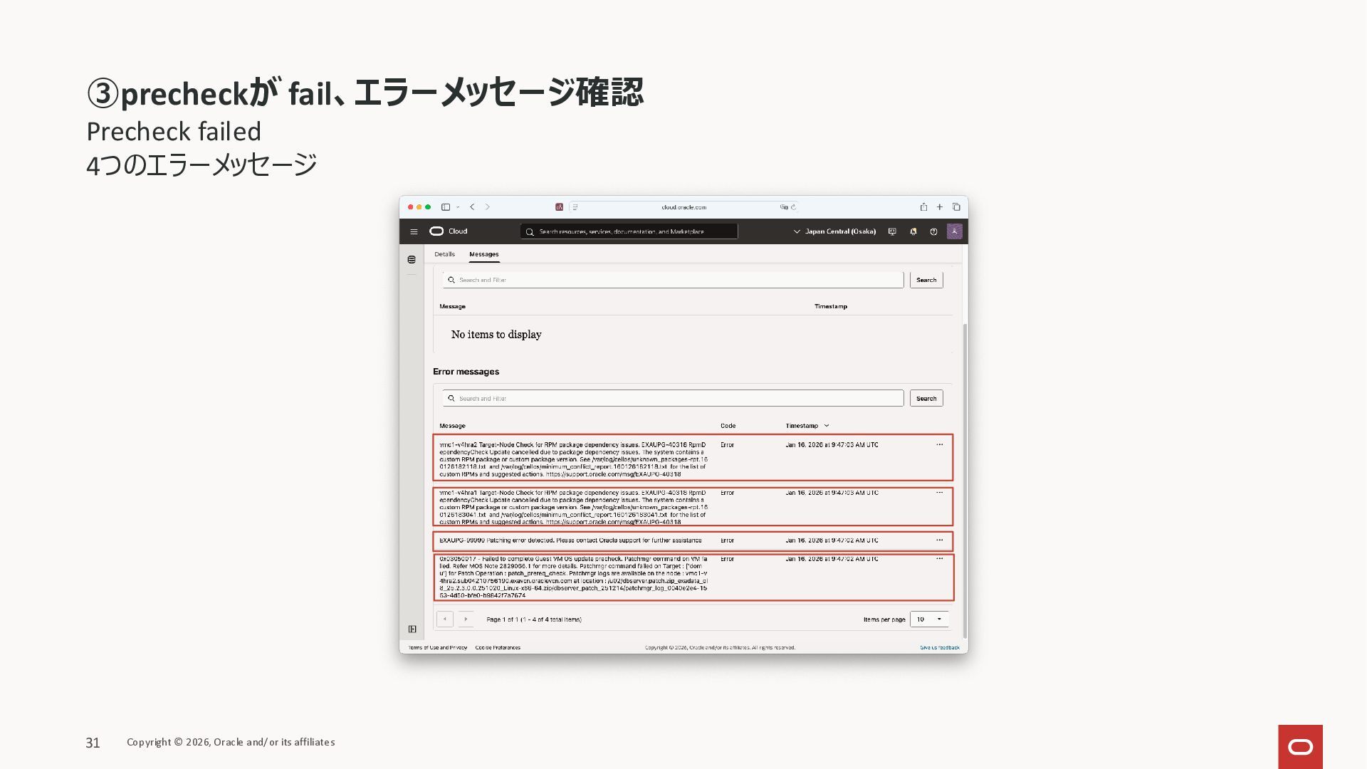Toggle the Safari sidebar button
Viewport: 1367px width, 769px height.
coord(446,207)
